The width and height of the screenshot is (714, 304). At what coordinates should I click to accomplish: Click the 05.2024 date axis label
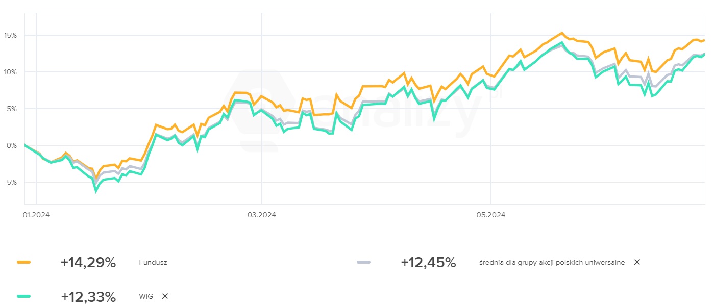[491, 215]
